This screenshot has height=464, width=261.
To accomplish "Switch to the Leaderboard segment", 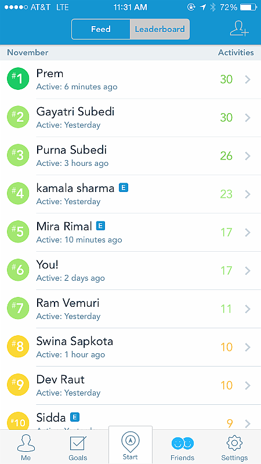I will pos(160,29).
